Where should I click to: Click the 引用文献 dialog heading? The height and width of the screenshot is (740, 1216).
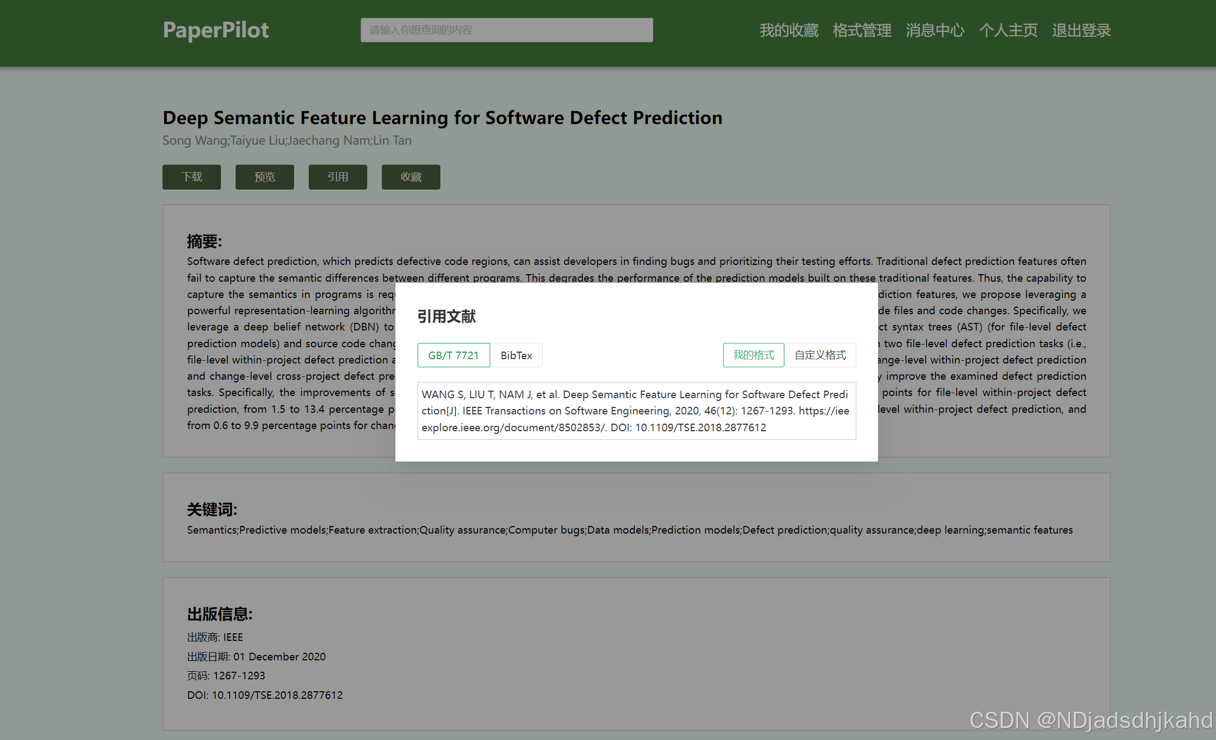tap(446, 316)
